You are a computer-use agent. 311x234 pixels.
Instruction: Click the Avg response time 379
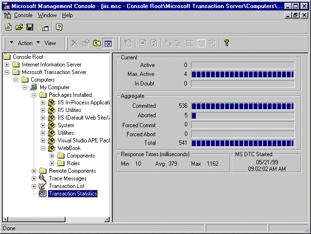point(173,164)
